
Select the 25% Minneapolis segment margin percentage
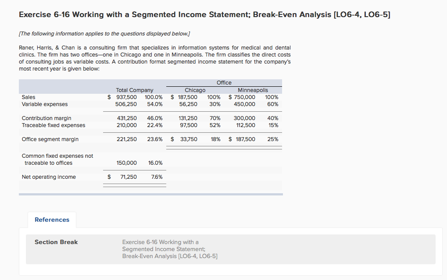click(x=272, y=139)
